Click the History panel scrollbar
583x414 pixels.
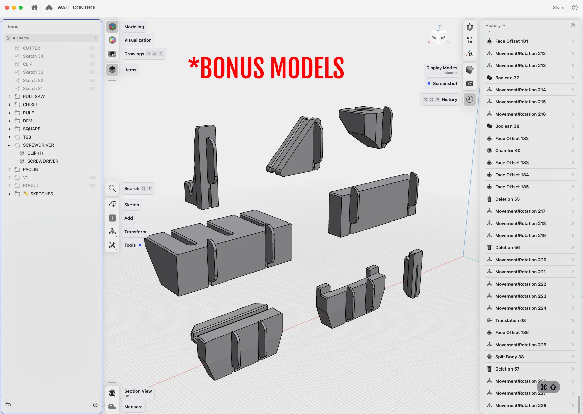coord(579,404)
